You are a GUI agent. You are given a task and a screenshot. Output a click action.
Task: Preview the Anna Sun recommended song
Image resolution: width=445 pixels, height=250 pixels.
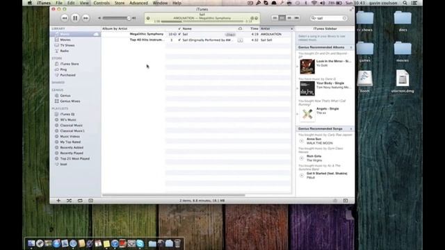301,141
